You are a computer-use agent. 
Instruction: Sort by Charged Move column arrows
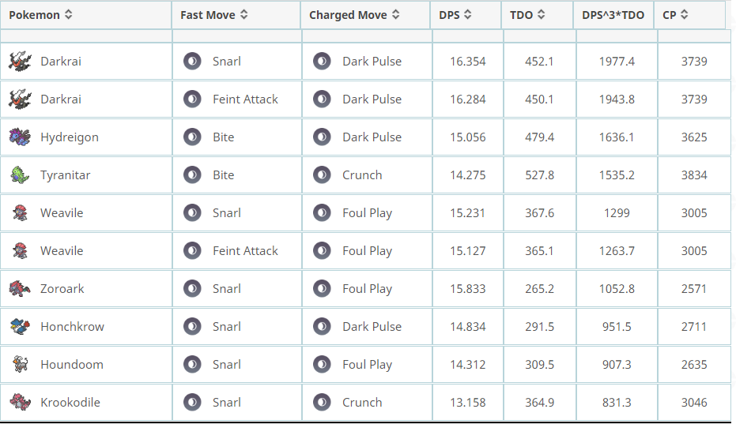coord(396,14)
